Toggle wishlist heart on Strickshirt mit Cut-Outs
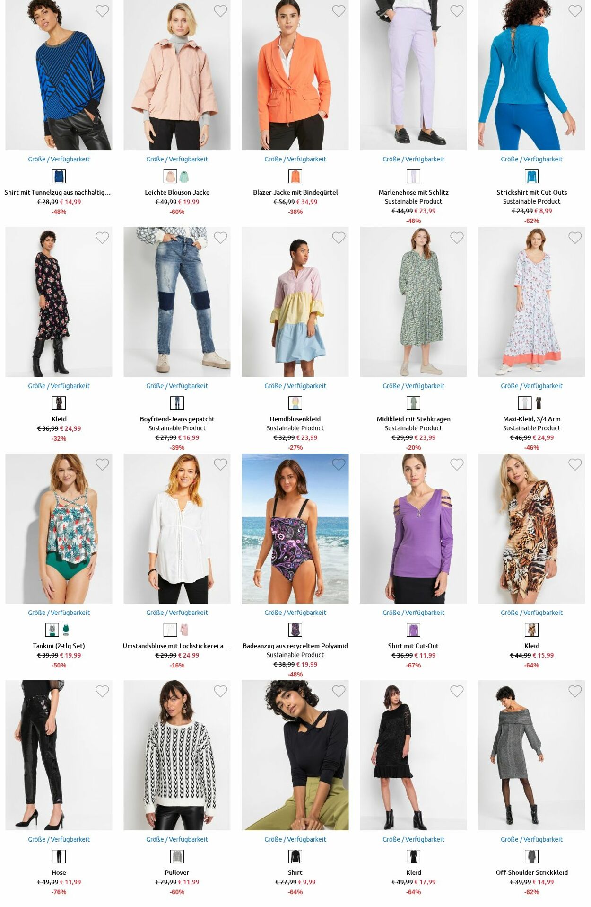The image size is (591, 907). coord(575,11)
